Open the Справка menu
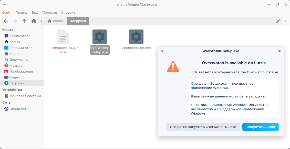Viewport: 290px width, 149px height. point(68,13)
